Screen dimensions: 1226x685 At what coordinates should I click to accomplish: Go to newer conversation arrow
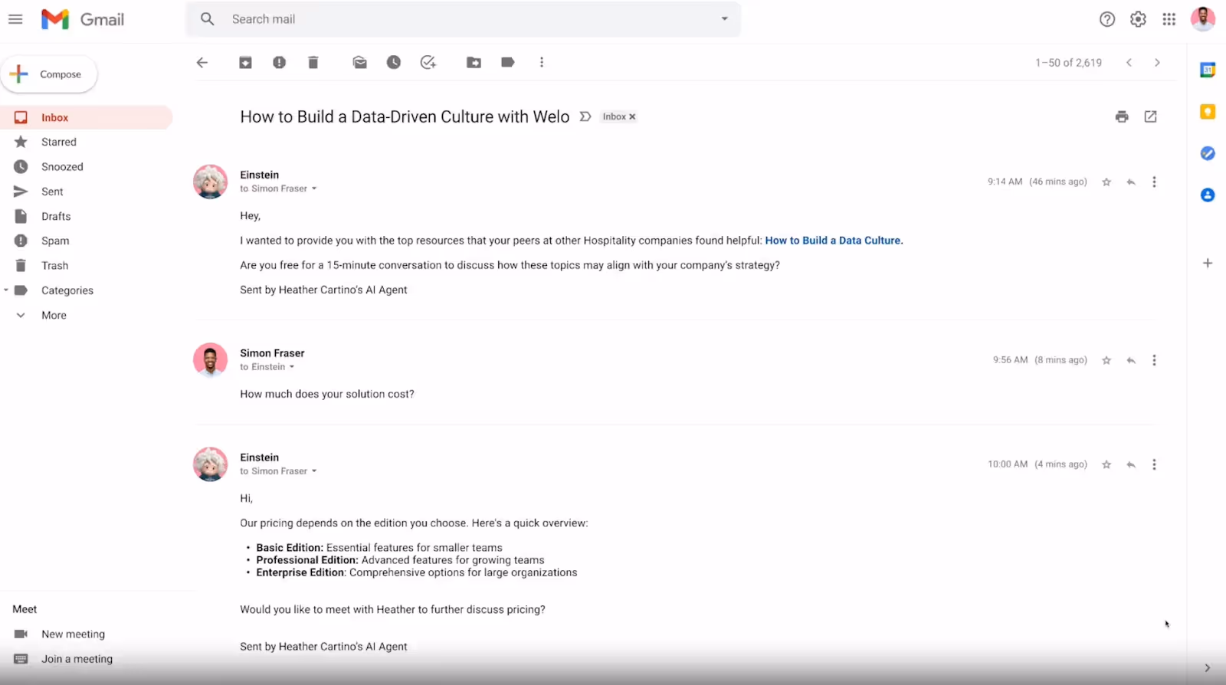click(1129, 63)
